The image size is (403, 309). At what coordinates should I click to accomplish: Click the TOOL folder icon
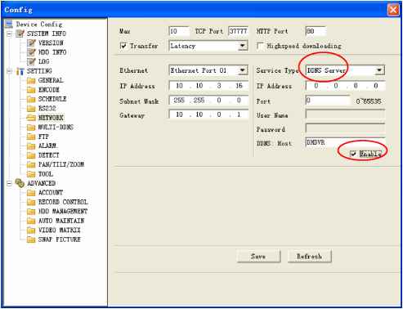31,174
